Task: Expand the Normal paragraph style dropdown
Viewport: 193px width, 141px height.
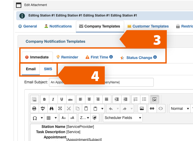Action: pos(180,109)
